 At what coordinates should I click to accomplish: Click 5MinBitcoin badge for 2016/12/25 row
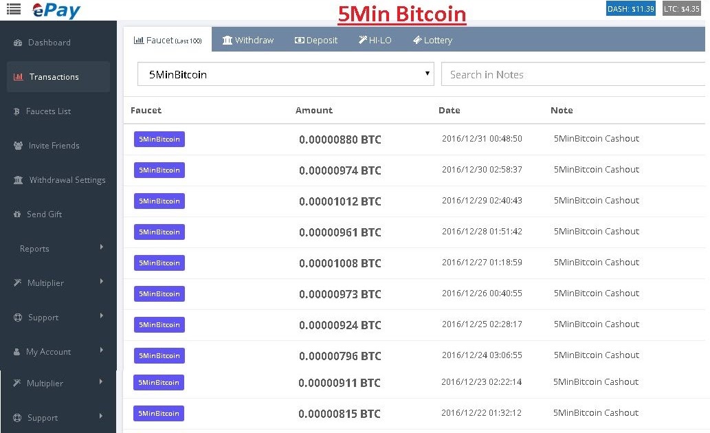click(x=159, y=324)
